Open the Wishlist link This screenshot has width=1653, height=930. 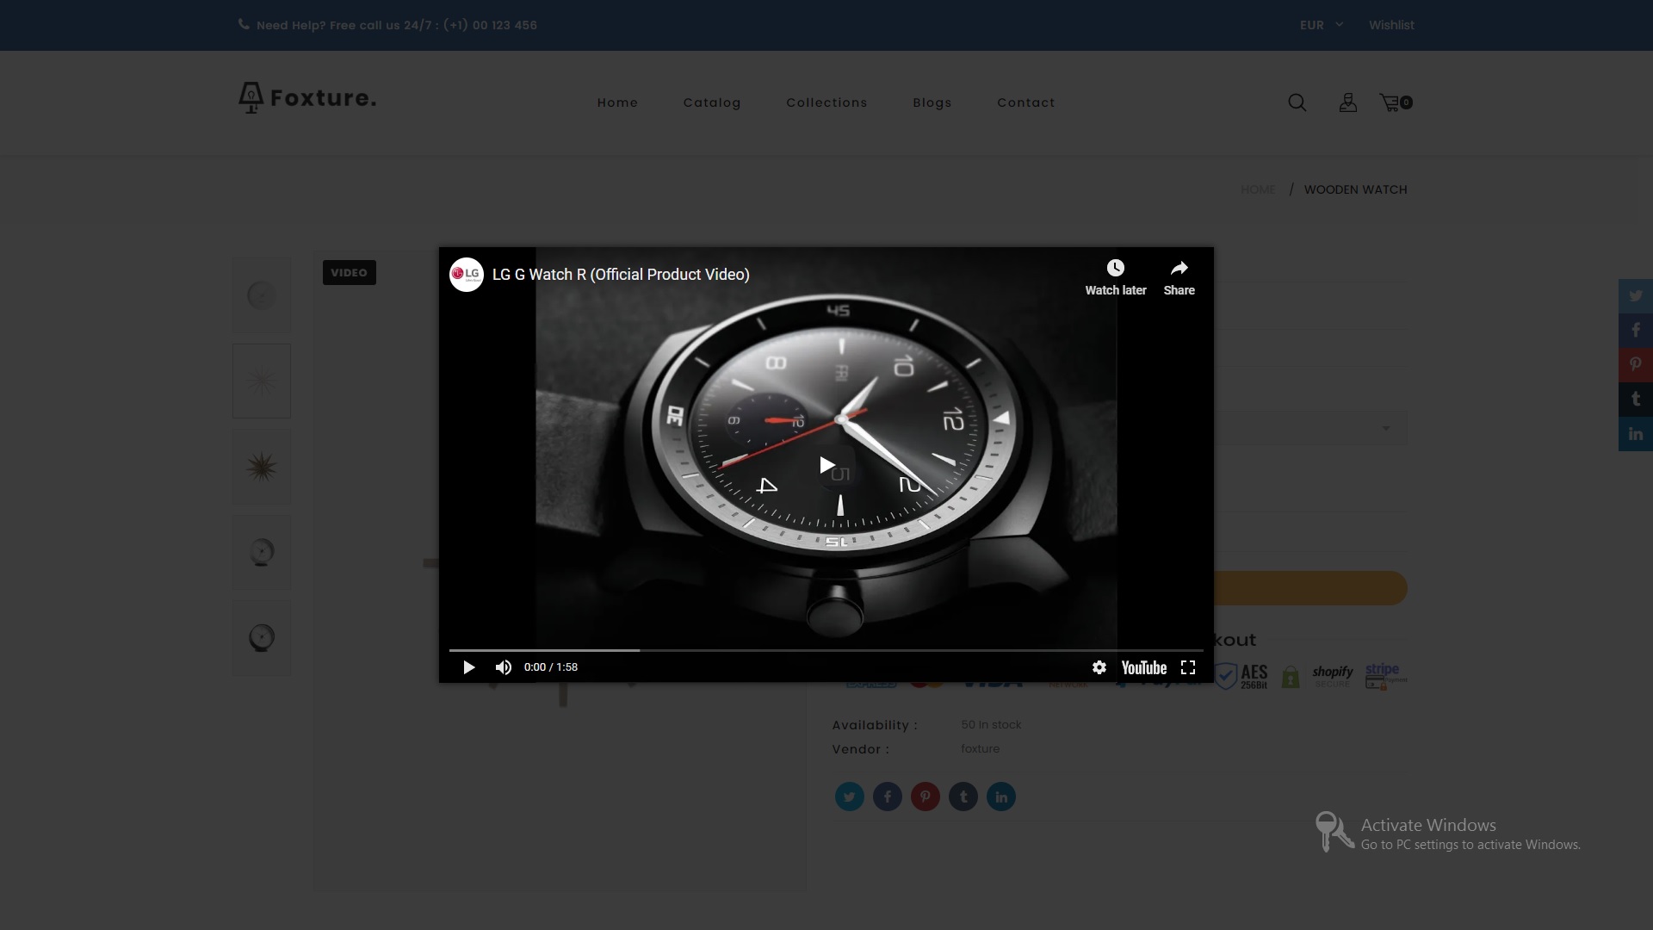click(x=1391, y=25)
